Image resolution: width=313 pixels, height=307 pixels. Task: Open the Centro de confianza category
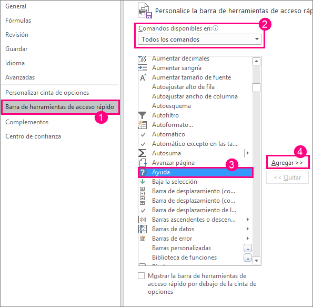(33, 136)
